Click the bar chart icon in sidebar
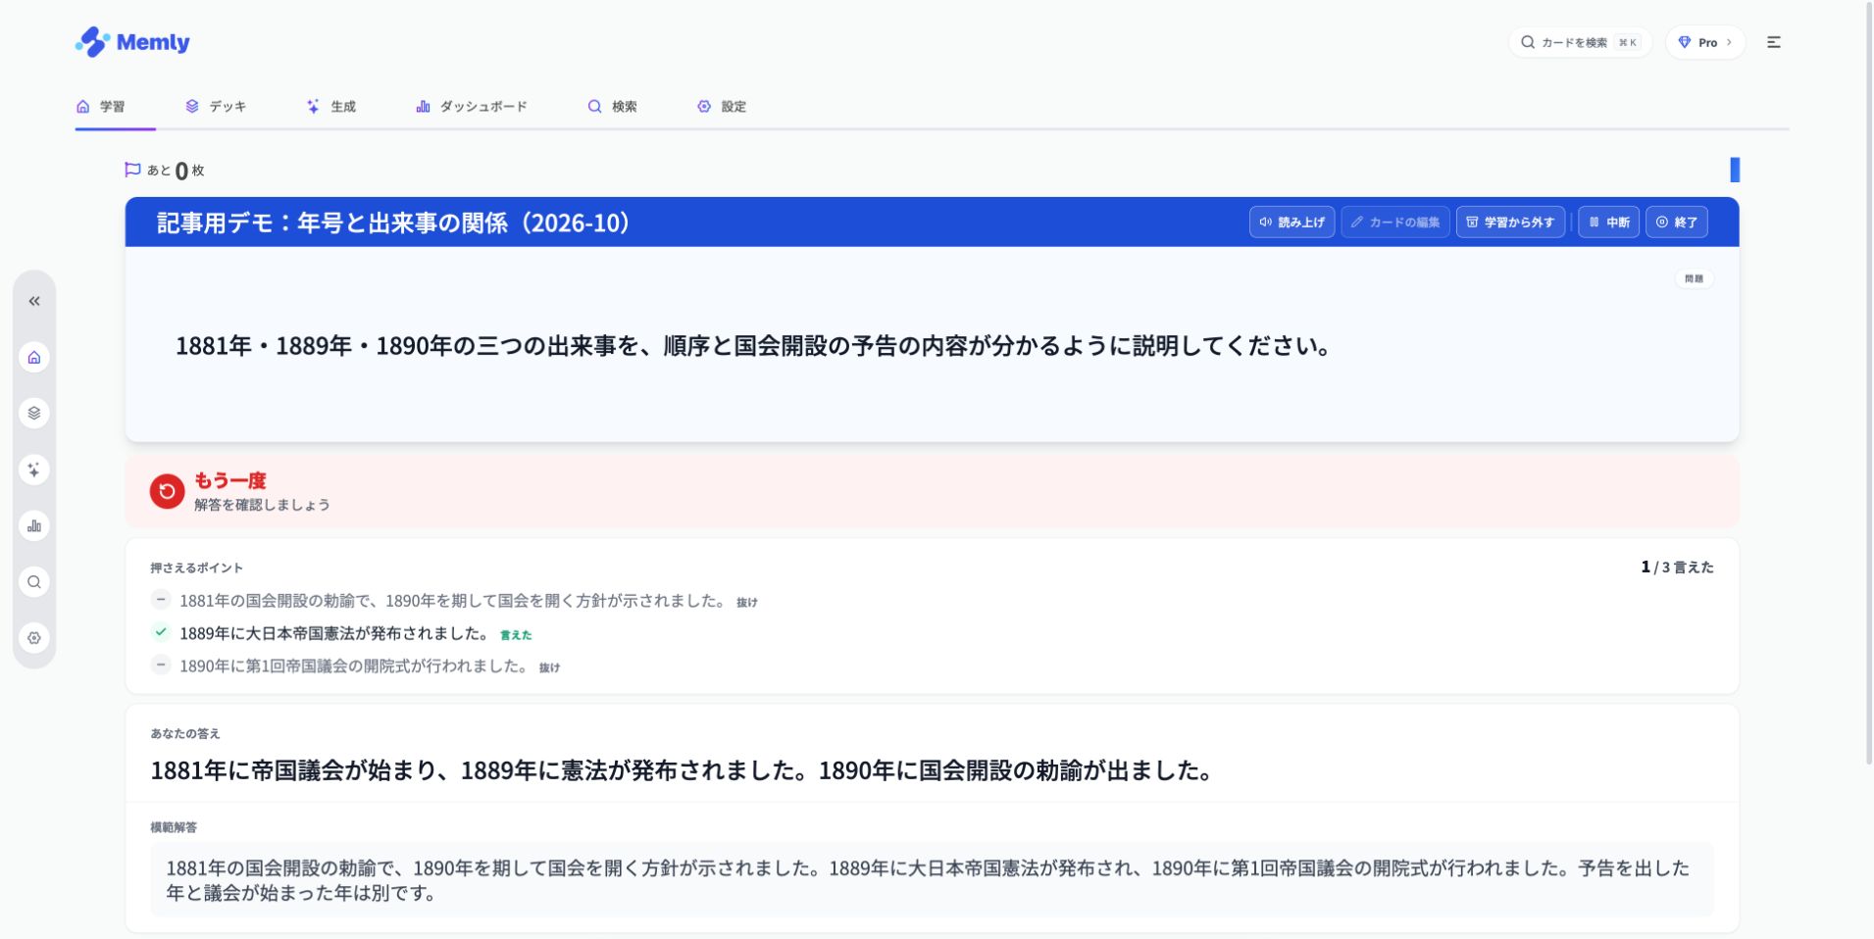The width and height of the screenshot is (1874, 939). click(34, 525)
